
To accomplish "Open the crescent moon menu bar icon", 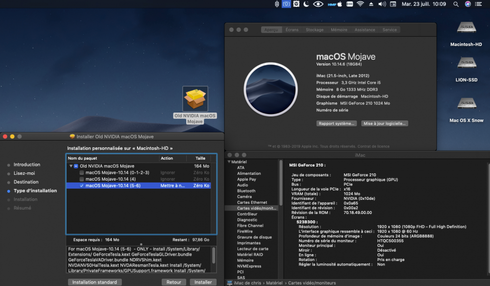I will [x=307, y=4].
